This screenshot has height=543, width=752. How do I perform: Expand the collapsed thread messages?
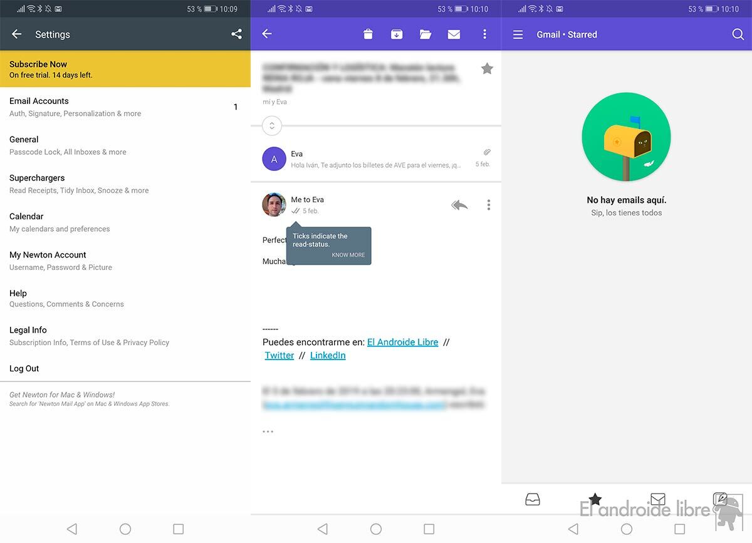click(x=272, y=126)
